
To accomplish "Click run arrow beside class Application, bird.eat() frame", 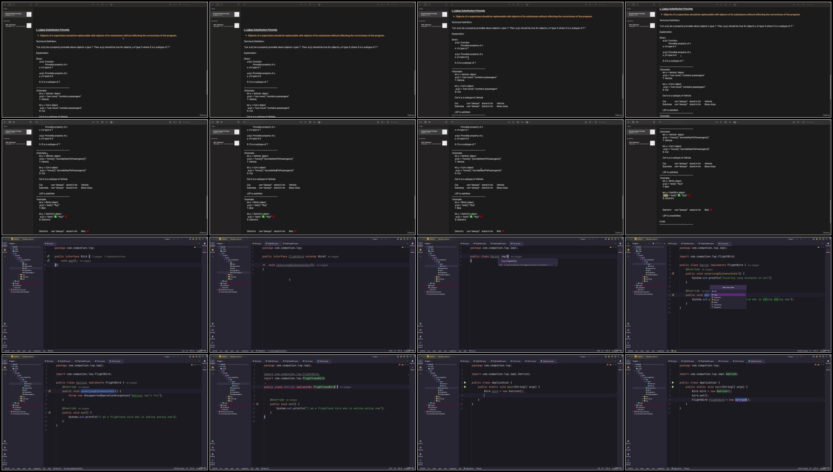I will [x=673, y=383].
